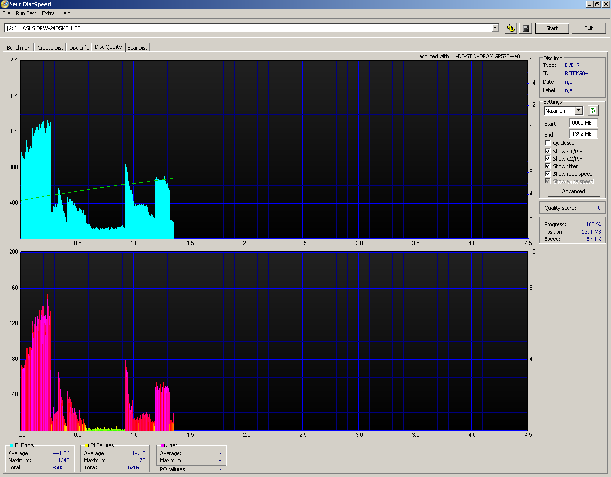The image size is (611, 477).
Task: Restore the window using the restore button
Action: (x=597, y=4)
